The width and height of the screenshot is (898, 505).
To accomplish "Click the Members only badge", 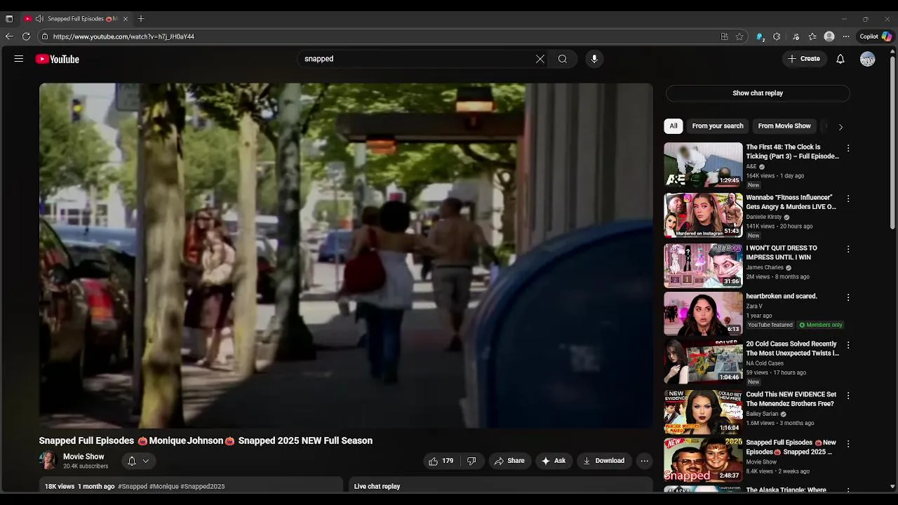I will [x=821, y=325].
